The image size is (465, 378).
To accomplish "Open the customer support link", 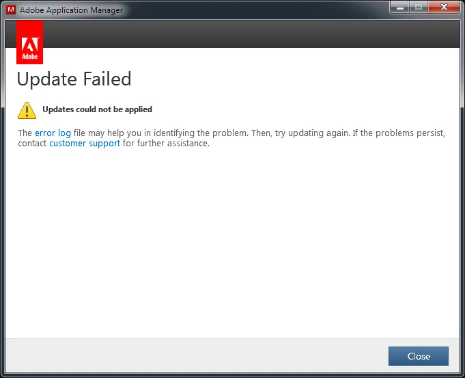I will coord(85,143).
